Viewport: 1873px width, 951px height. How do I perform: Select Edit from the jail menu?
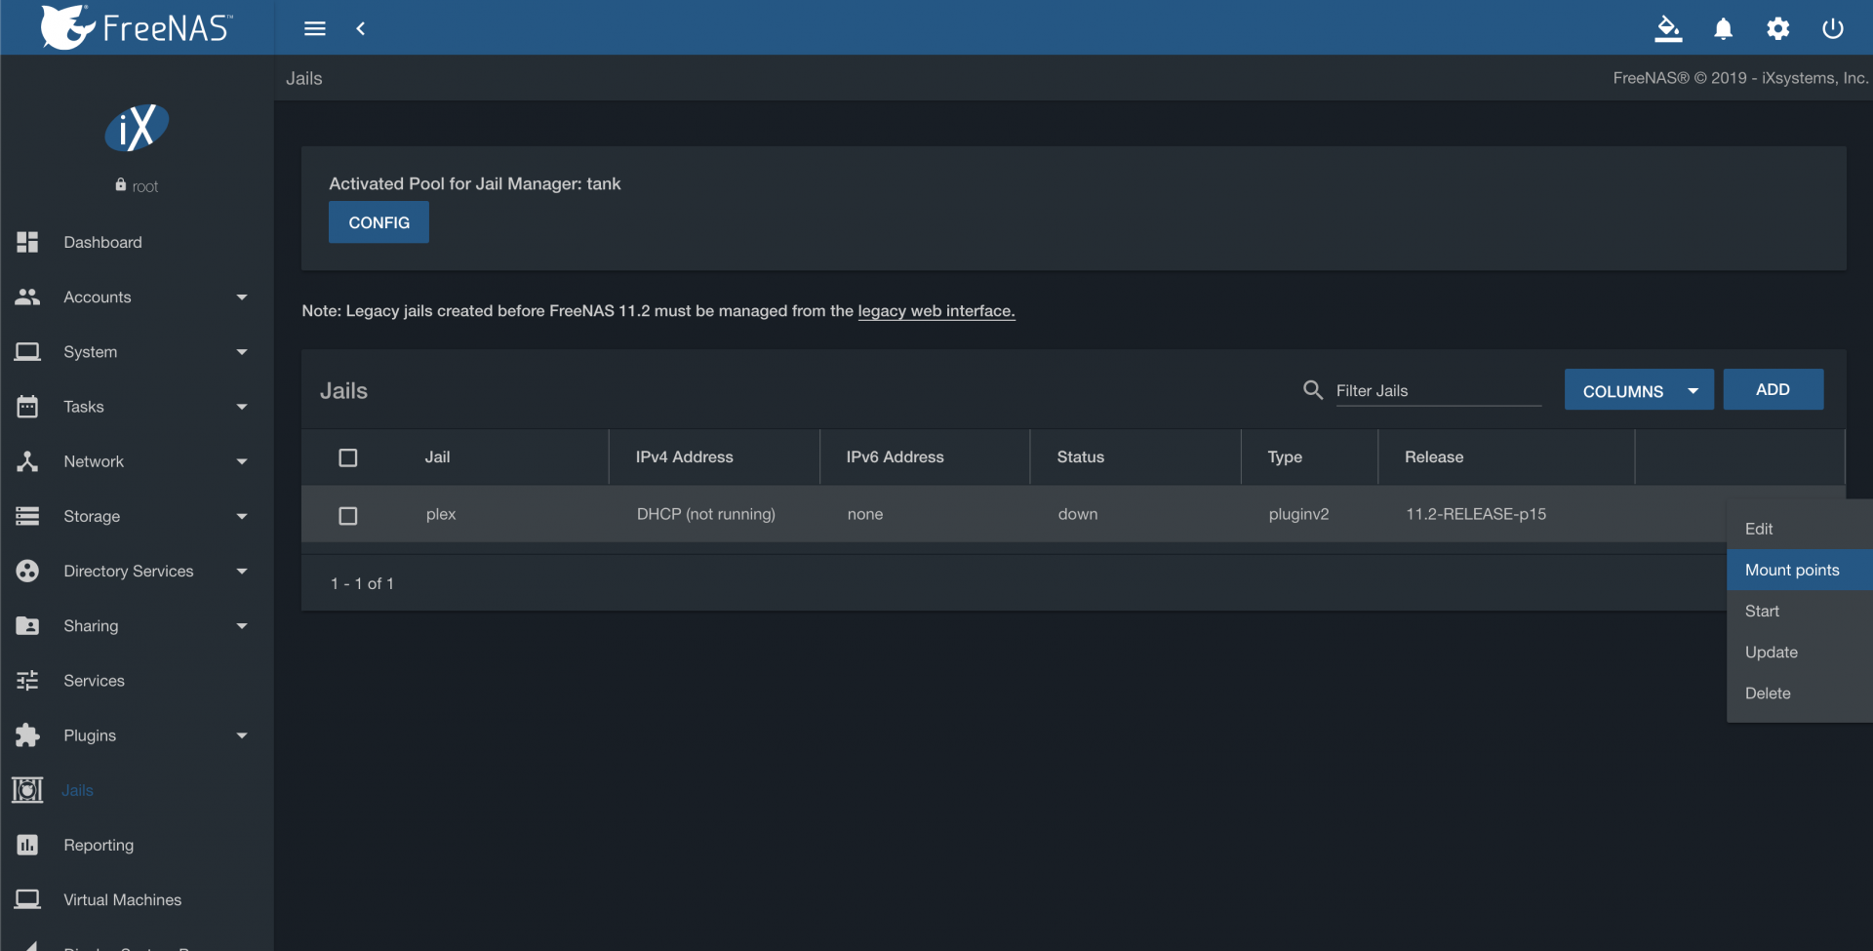(1800, 529)
